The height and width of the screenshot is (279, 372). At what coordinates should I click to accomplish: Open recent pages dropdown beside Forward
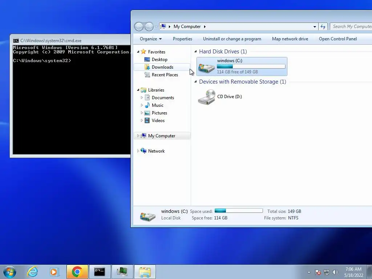(156, 27)
